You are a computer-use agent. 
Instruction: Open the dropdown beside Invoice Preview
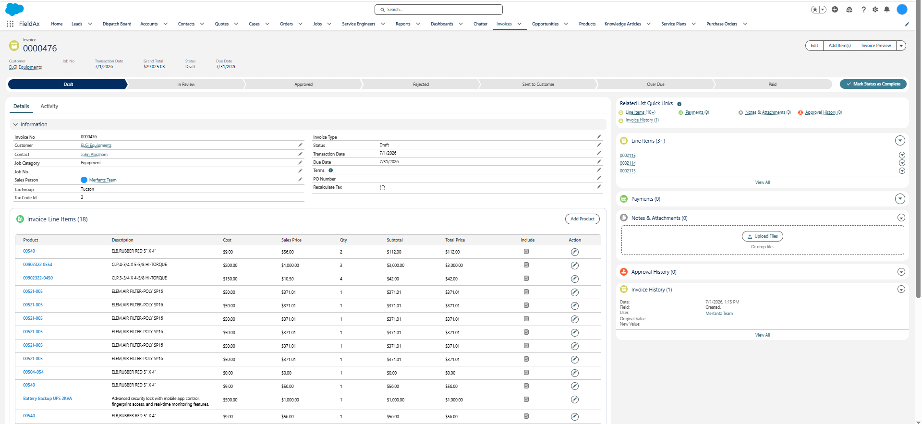pyautogui.click(x=901, y=46)
